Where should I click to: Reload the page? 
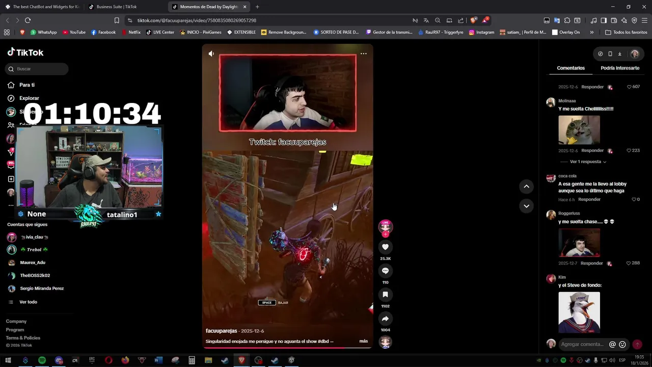pos(28,20)
